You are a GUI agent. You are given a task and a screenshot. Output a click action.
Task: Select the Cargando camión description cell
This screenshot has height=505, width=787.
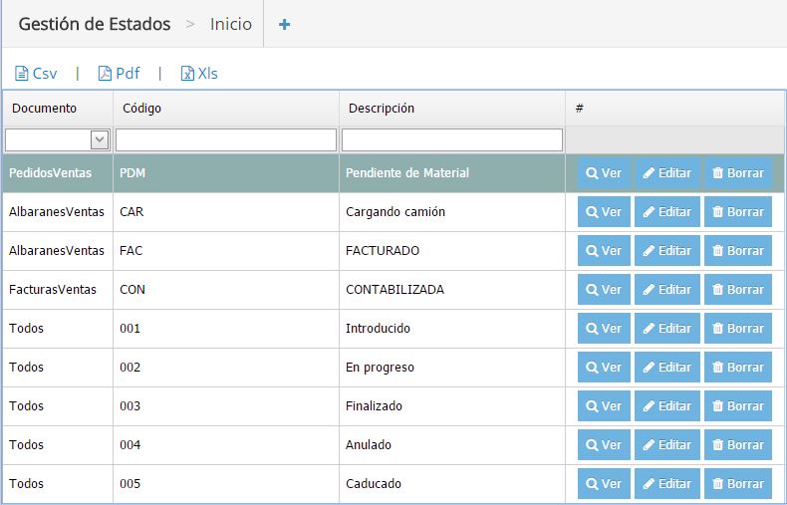452,212
